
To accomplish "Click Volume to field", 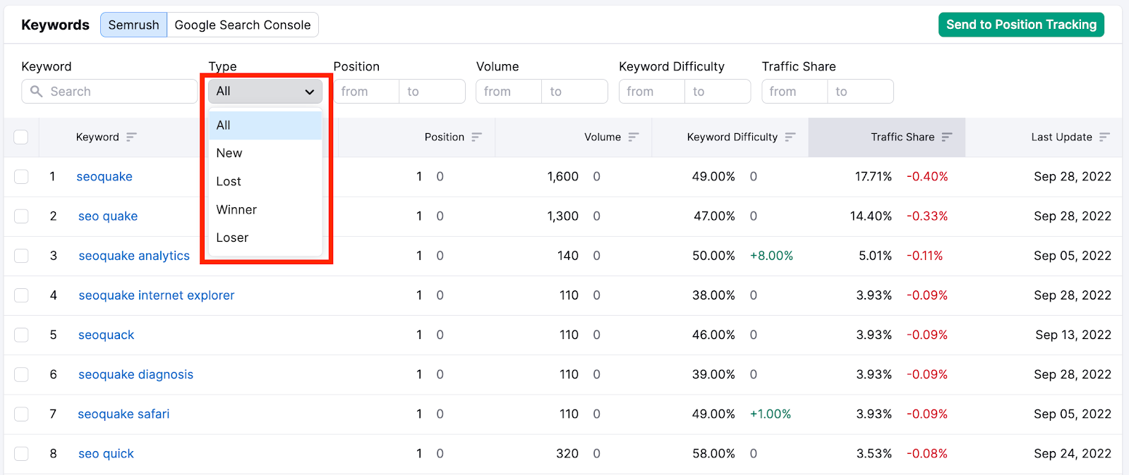I will pyautogui.click(x=574, y=91).
